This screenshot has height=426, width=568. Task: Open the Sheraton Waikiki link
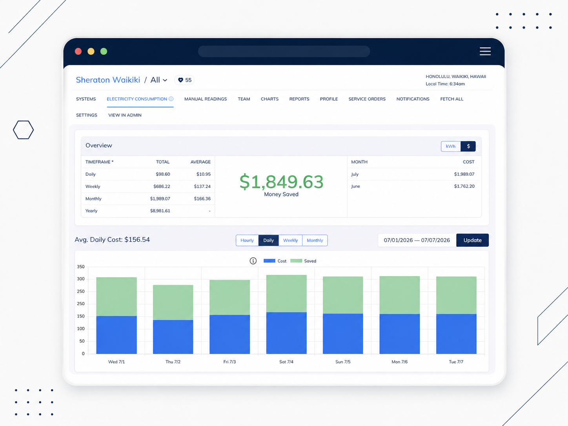tap(108, 80)
